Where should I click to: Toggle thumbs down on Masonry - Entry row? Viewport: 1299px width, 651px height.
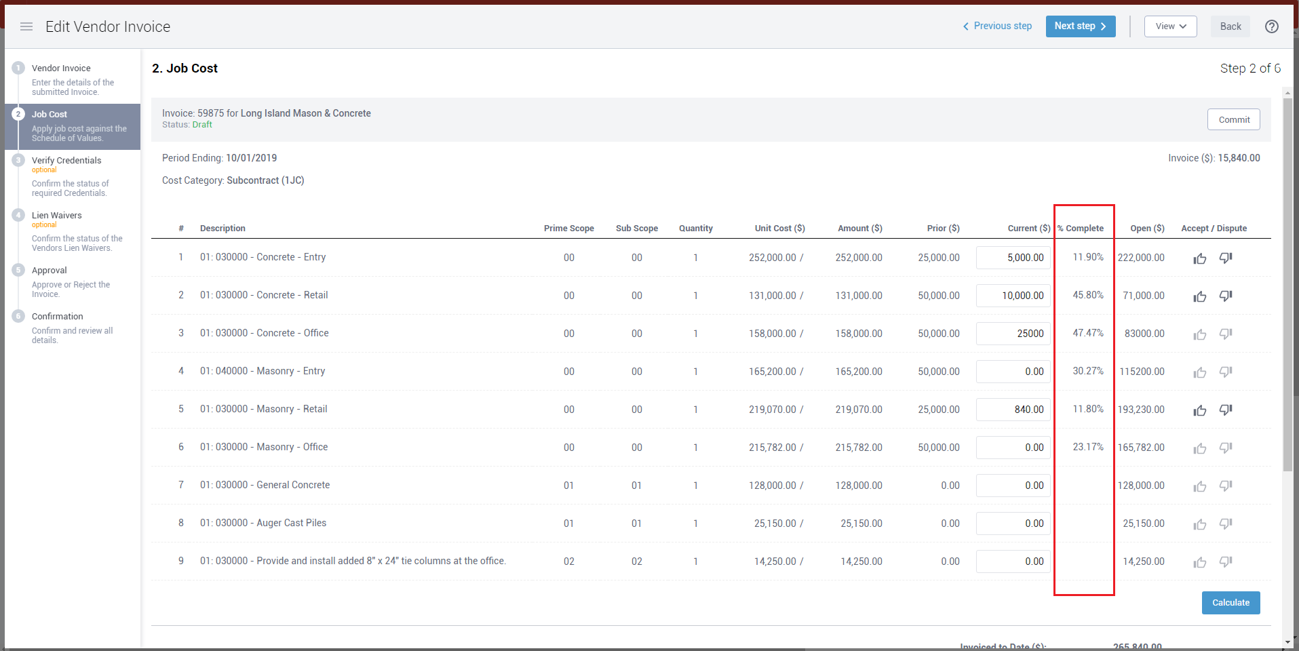click(1225, 372)
